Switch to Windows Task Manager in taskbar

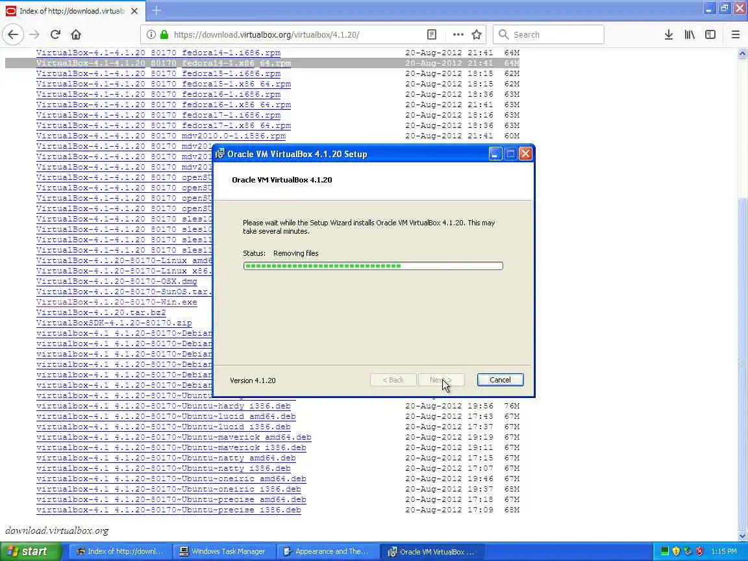coord(223,551)
